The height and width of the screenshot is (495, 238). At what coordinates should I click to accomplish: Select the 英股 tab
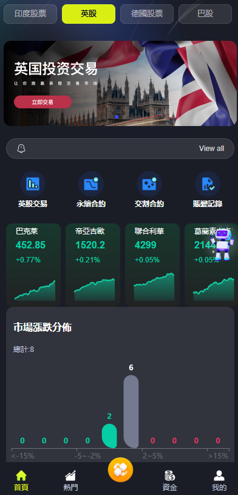pos(89,14)
